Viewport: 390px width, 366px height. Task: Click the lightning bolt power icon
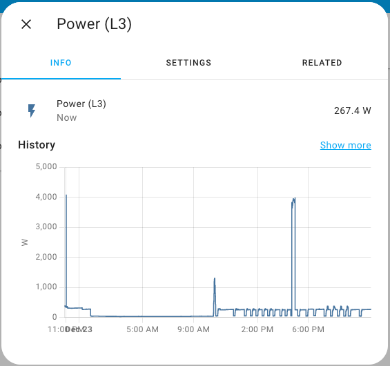point(32,110)
